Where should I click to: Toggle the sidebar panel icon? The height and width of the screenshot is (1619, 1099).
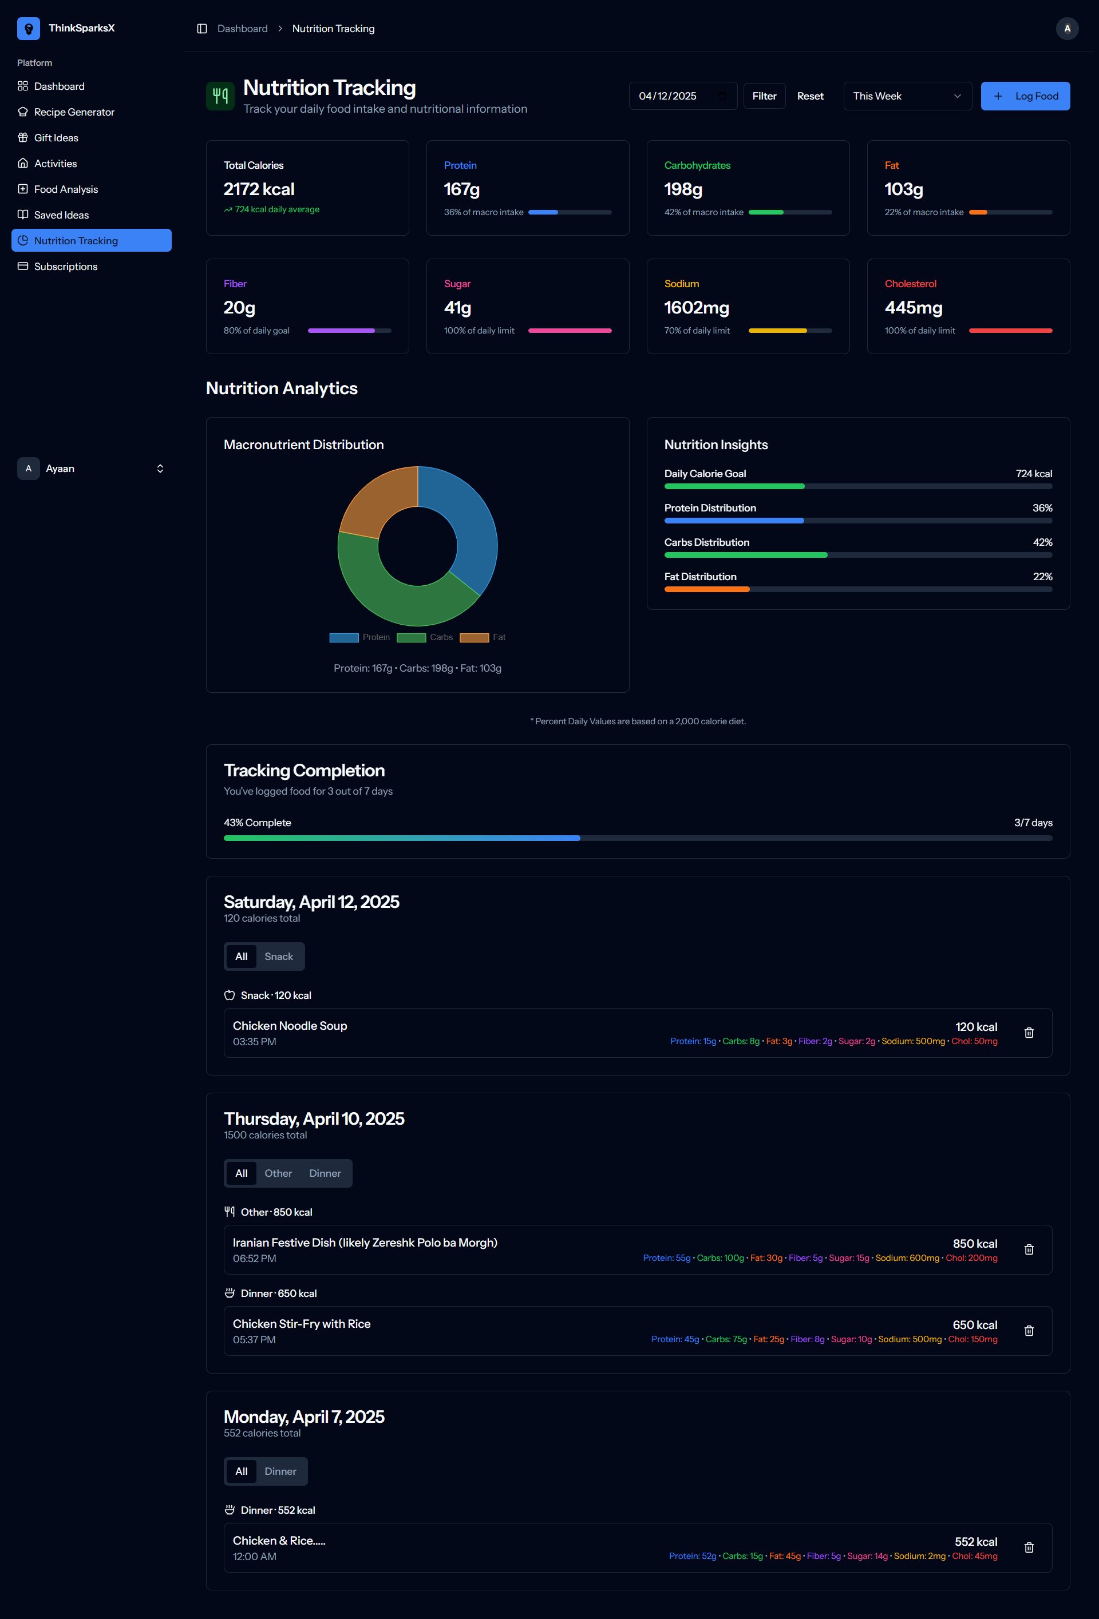tap(202, 29)
